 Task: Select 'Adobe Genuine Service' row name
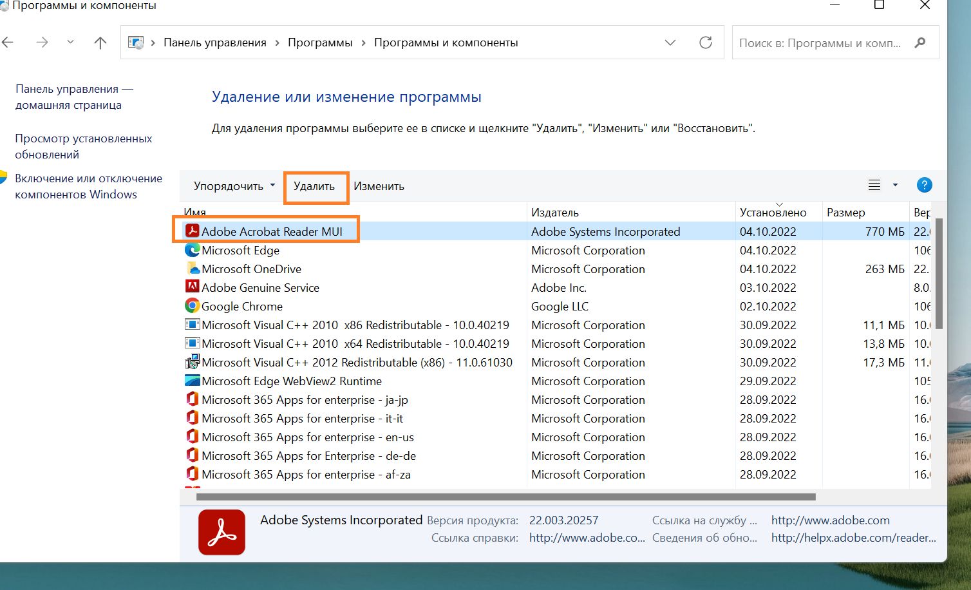[x=260, y=287]
